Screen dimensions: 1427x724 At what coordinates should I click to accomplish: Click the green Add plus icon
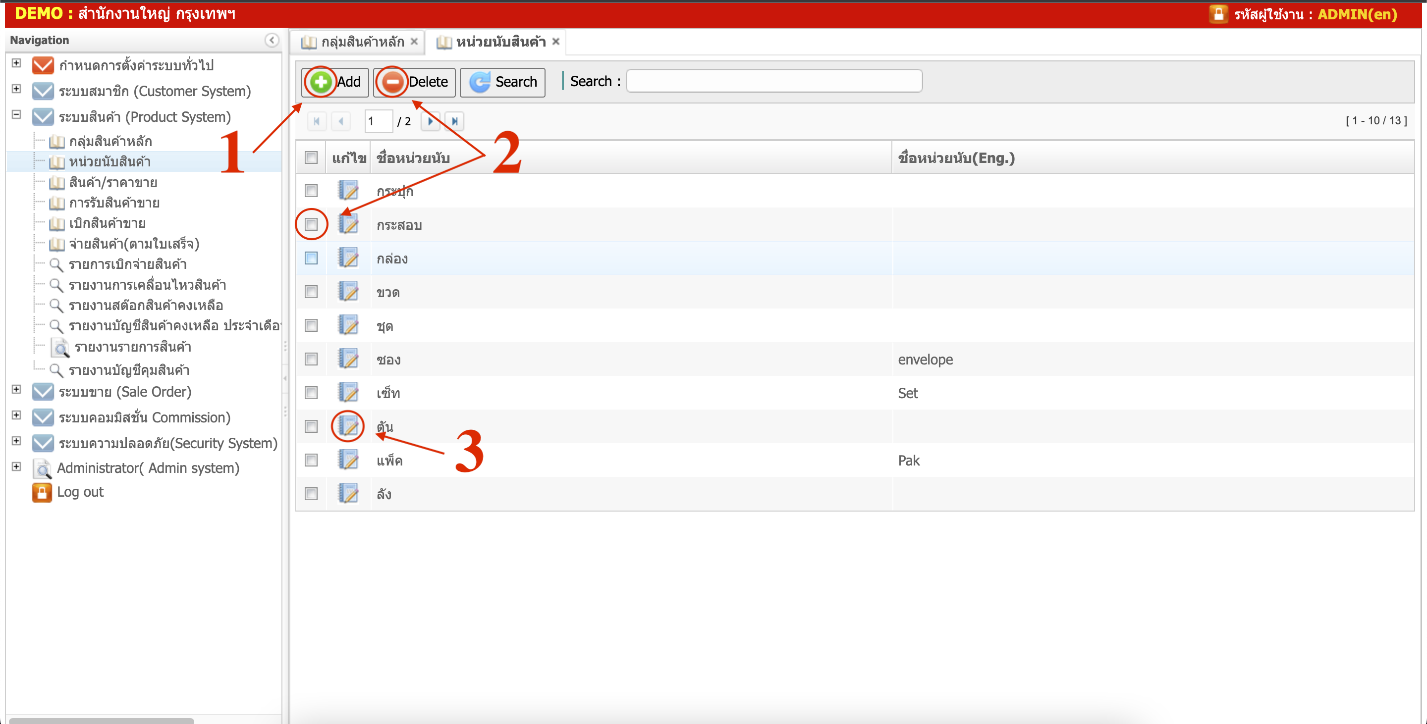321,82
